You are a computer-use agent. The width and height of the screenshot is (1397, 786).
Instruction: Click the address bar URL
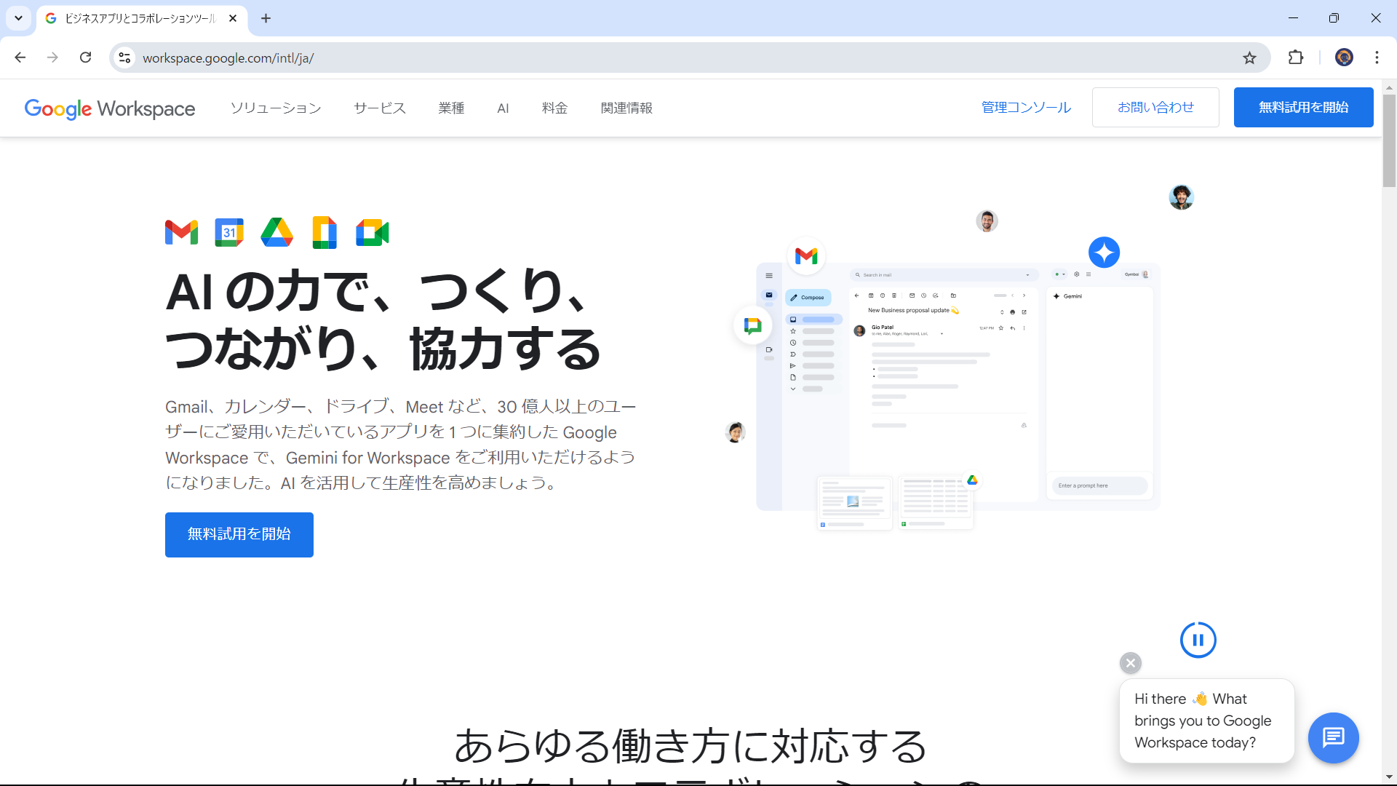pos(228,58)
